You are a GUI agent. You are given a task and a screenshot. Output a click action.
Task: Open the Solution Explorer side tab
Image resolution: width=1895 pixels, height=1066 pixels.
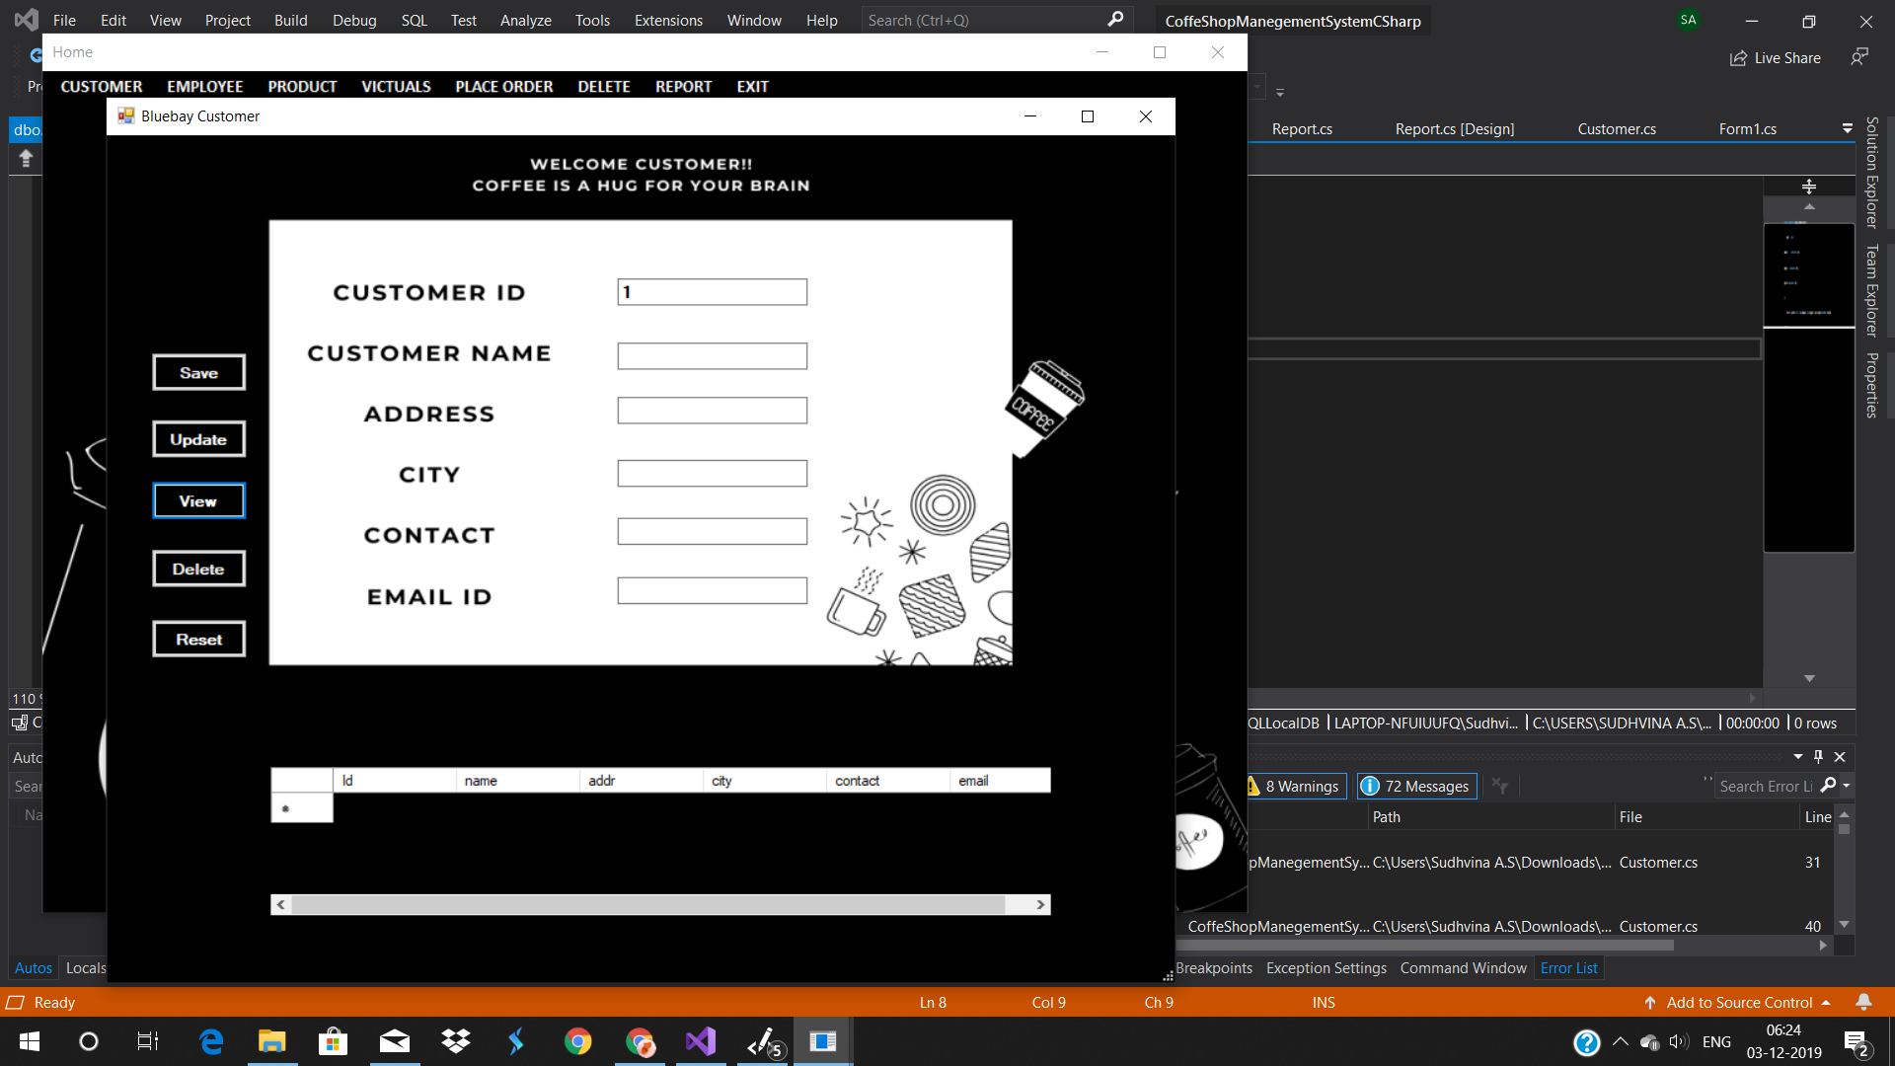(x=1871, y=173)
